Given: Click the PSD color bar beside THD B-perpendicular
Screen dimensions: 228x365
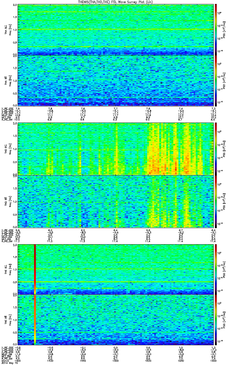Looking at the screenshot, I should pos(216,149).
